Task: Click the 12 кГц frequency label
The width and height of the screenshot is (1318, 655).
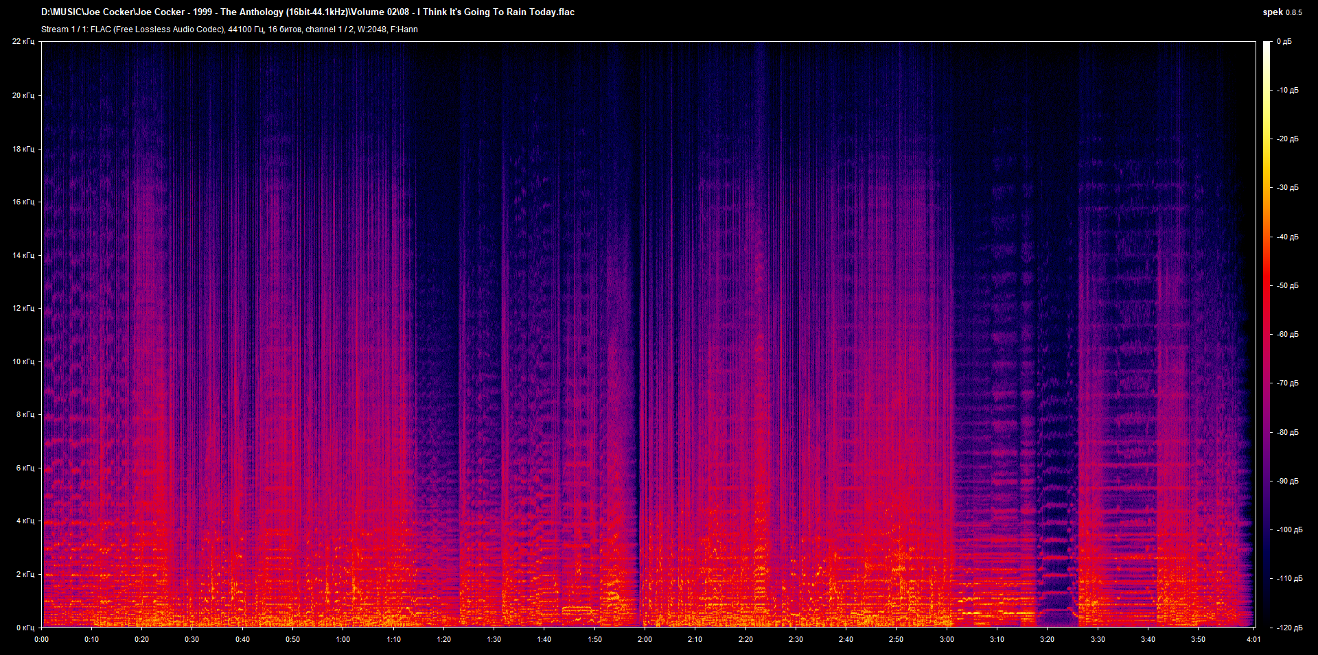Action: 23,308
